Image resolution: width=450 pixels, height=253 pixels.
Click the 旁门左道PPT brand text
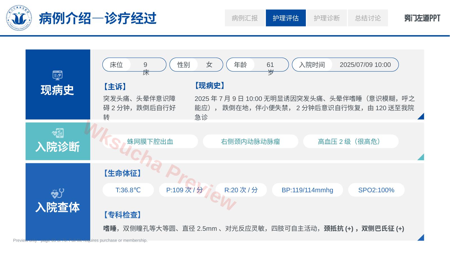422,18
